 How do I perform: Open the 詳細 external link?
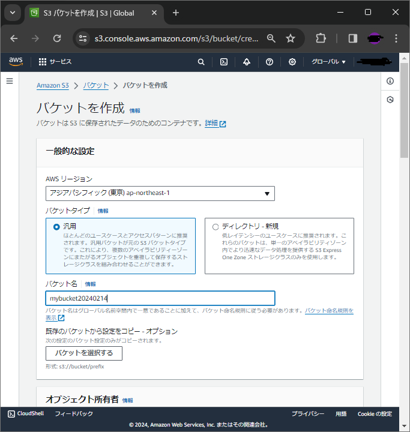[216, 124]
